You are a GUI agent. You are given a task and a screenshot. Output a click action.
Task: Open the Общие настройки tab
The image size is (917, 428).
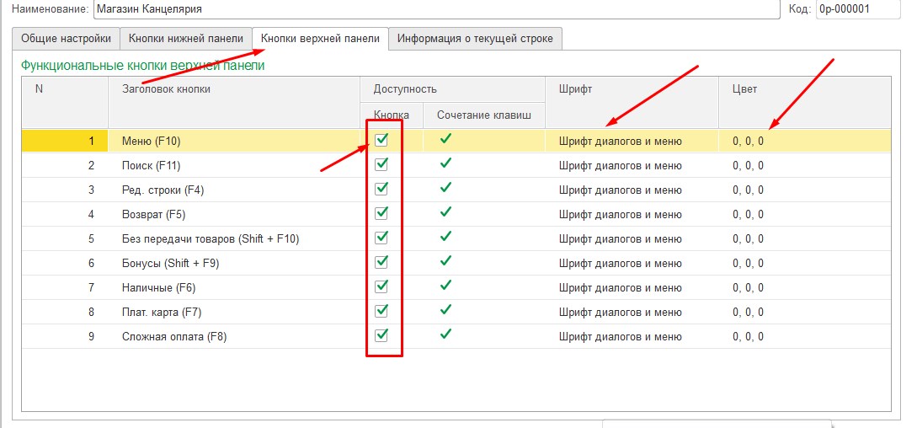coord(66,39)
